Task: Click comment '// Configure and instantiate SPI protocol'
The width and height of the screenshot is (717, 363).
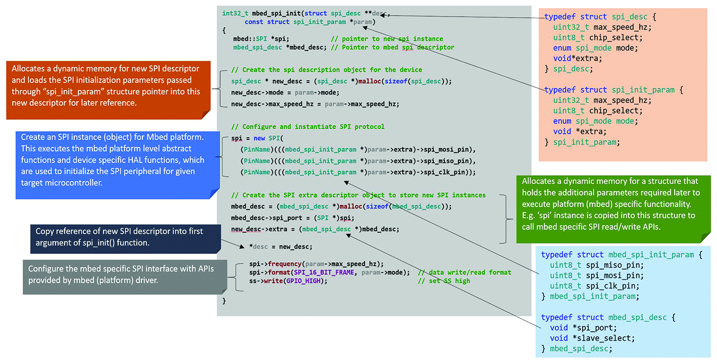Action: tap(308, 127)
